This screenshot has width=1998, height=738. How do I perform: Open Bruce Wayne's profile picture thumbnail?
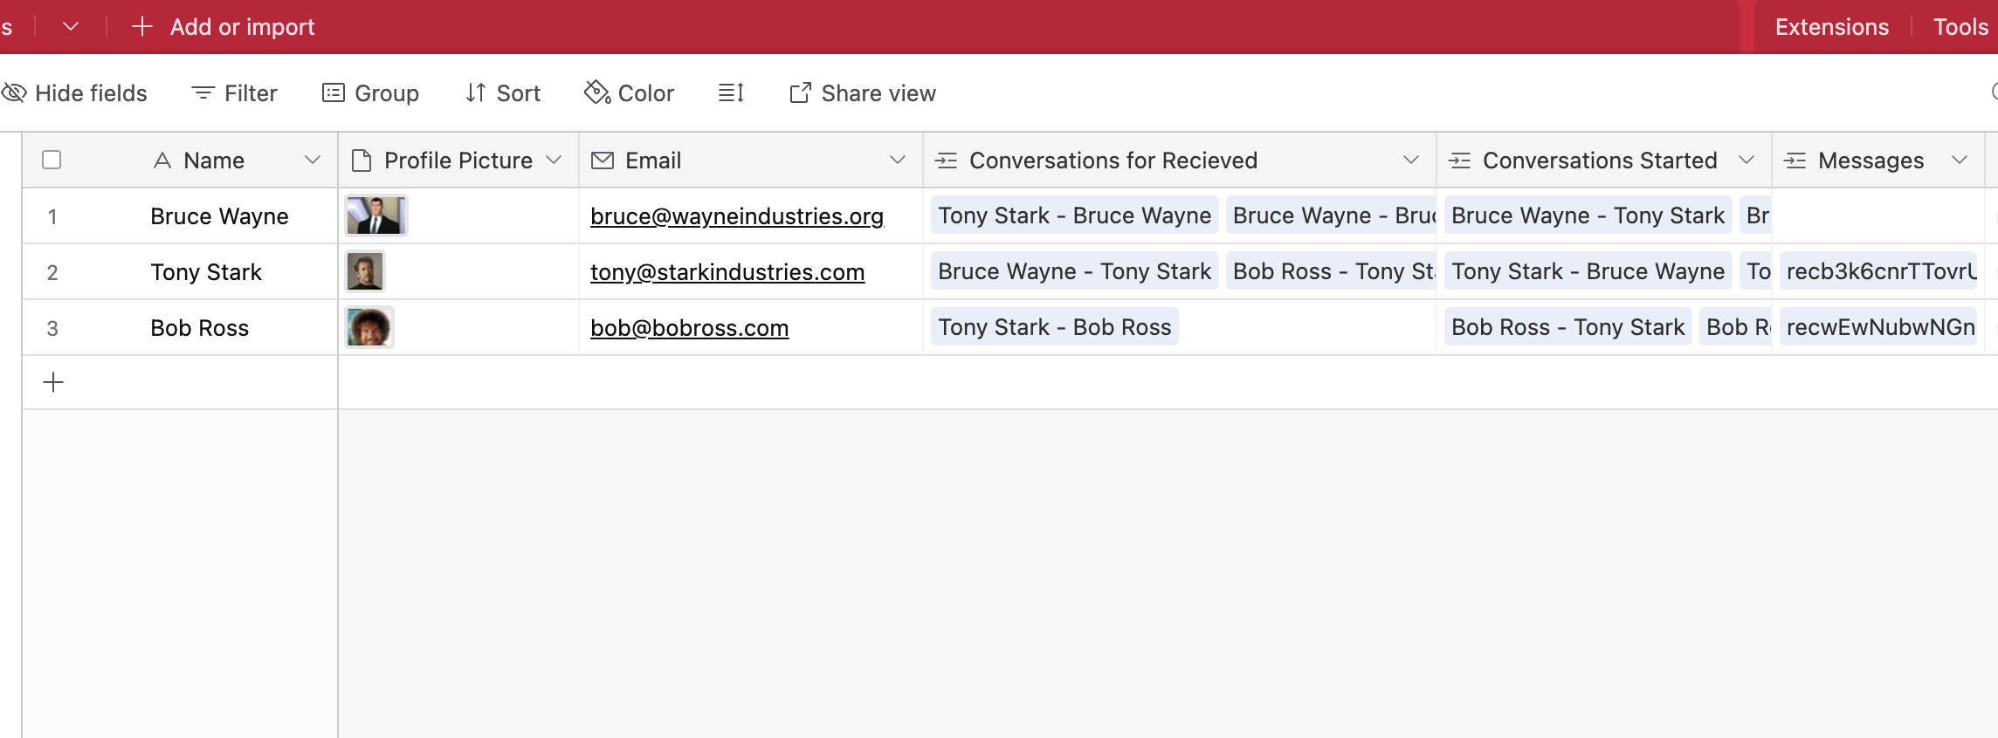click(376, 215)
